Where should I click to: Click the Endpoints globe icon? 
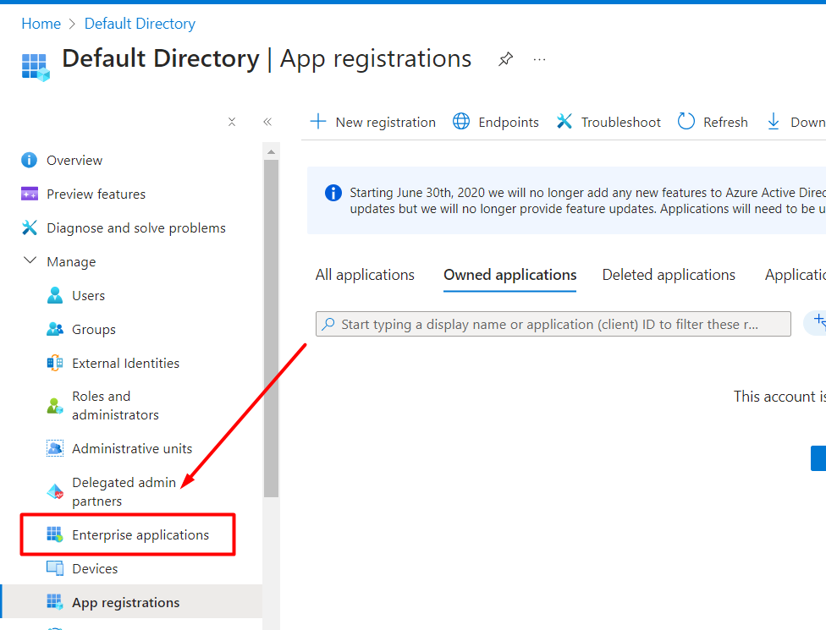pyautogui.click(x=461, y=122)
